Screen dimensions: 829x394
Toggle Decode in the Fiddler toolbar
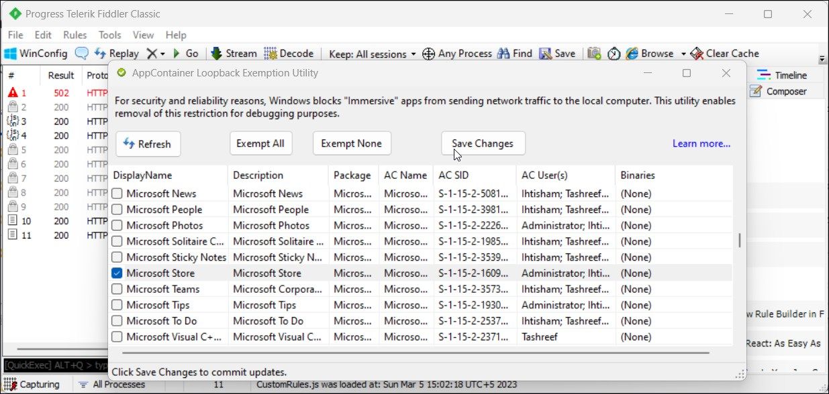click(289, 54)
